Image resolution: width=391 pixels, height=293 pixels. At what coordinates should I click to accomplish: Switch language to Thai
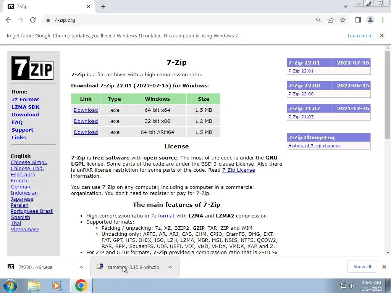tap(16, 224)
